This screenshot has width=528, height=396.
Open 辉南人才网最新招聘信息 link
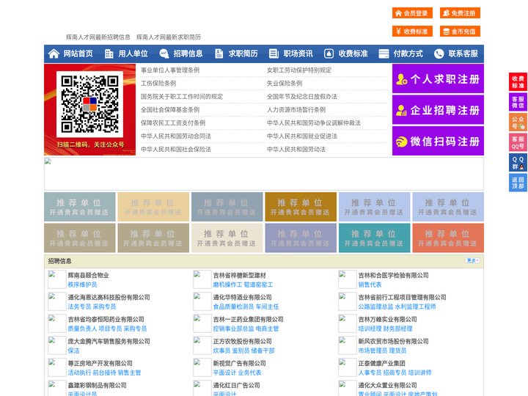click(98, 37)
